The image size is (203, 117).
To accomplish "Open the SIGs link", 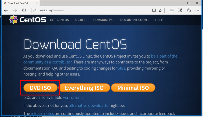I will (x=122, y=68).
